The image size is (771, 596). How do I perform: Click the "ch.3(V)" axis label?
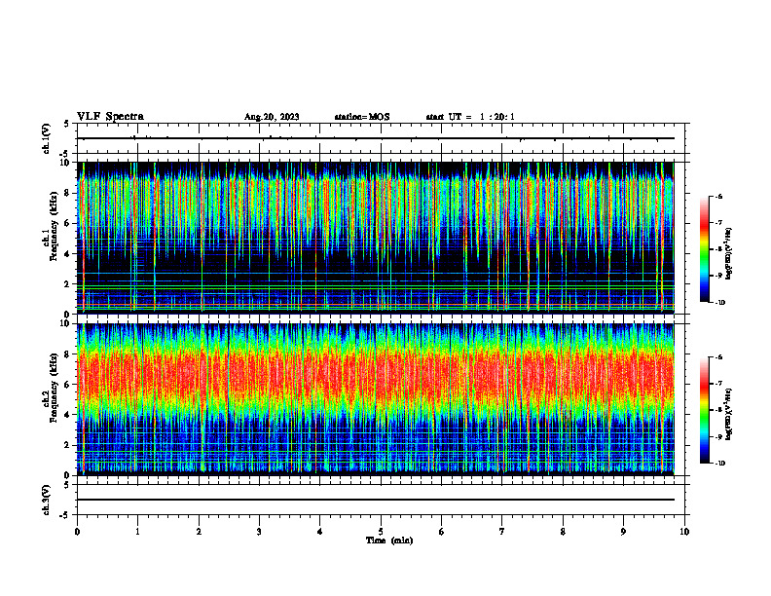(x=47, y=500)
